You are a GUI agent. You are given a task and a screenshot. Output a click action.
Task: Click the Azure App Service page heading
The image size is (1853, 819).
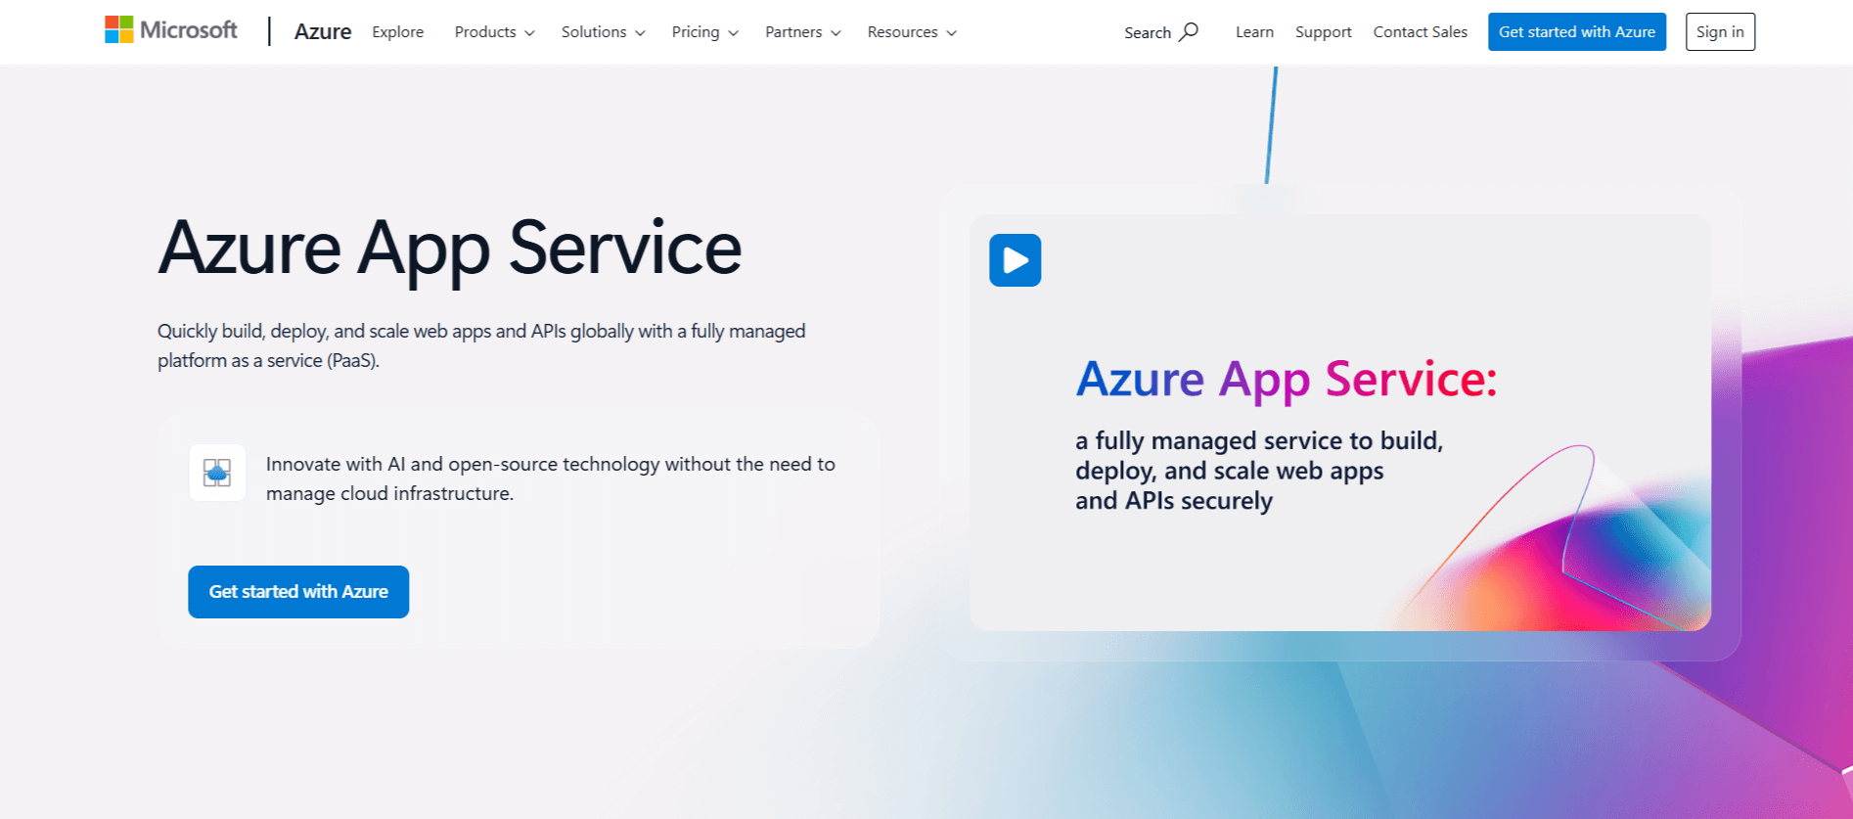pos(450,249)
